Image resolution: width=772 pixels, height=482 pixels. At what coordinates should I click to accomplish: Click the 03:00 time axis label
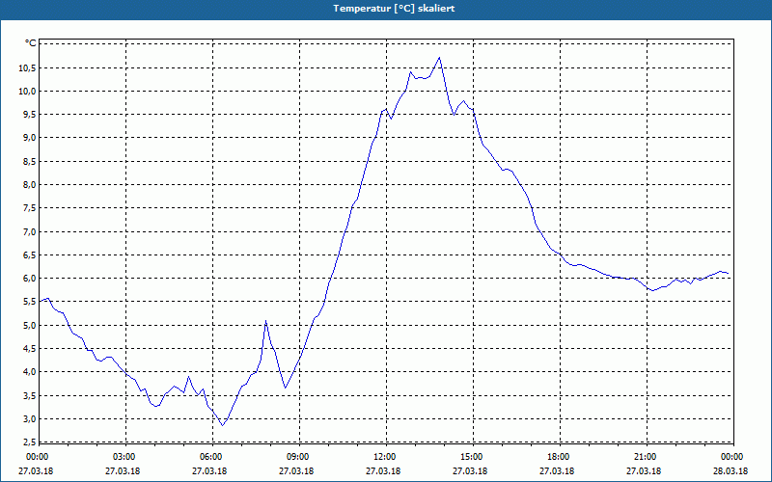tap(126, 457)
